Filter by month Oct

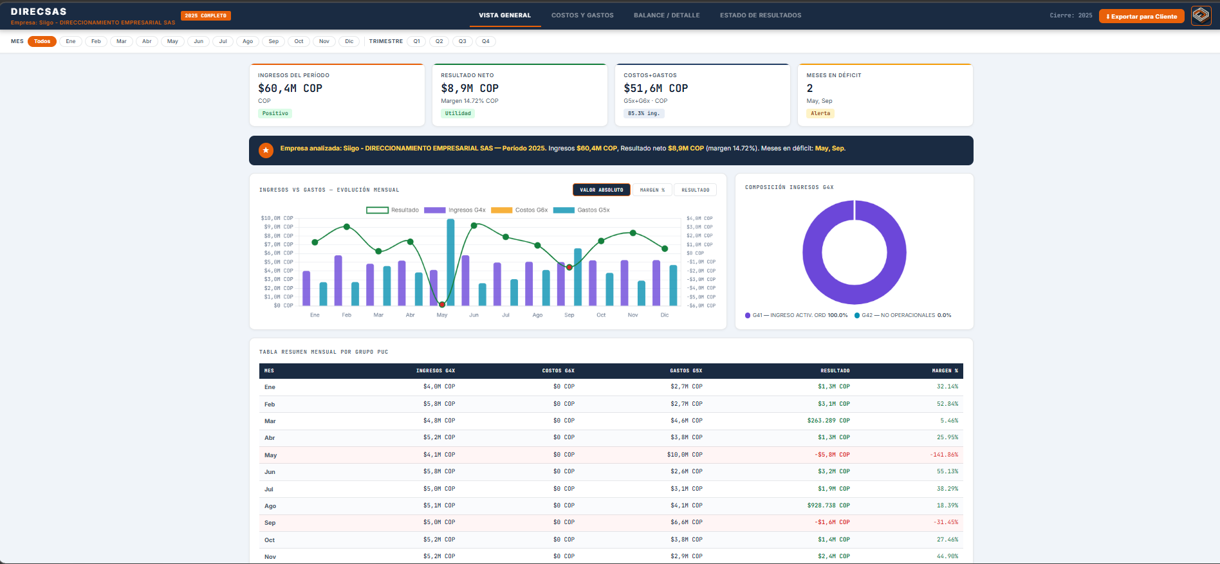pos(299,41)
